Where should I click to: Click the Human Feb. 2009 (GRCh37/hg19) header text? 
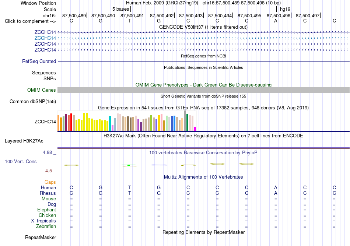pyautogui.click(x=162, y=3)
